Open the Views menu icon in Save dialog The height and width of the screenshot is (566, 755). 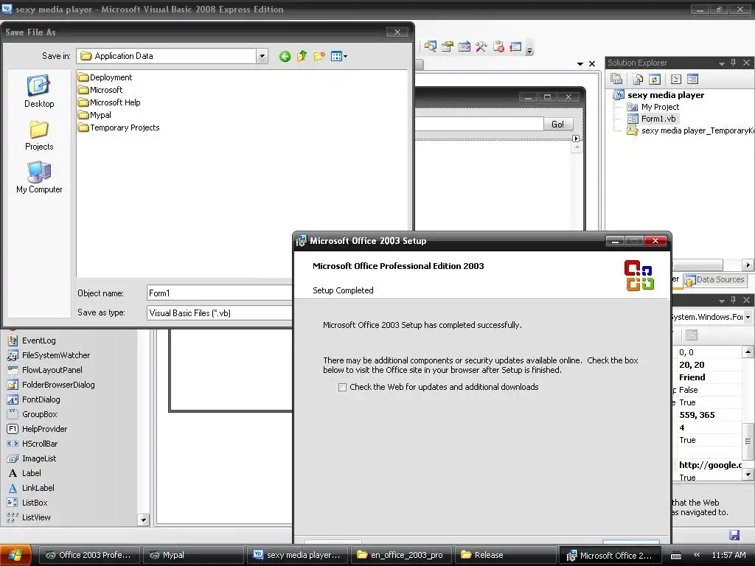pyautogui.click(x=339, y=56)
